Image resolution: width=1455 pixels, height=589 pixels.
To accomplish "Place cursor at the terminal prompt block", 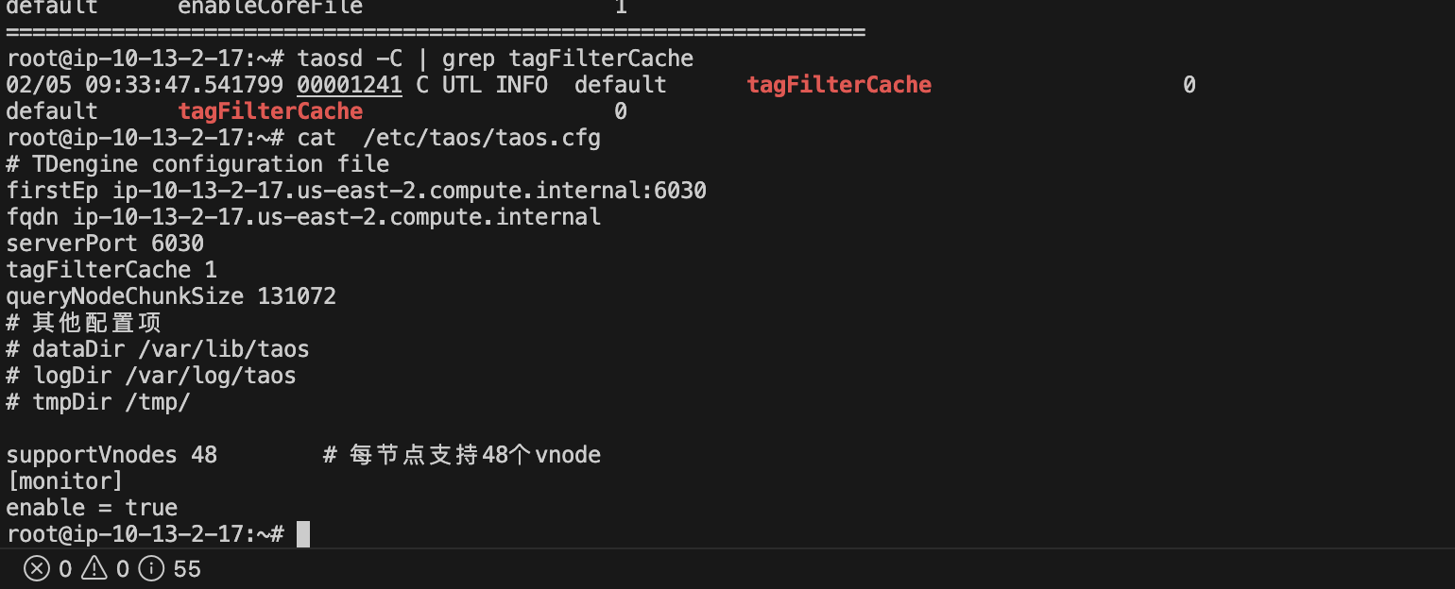I will pos(303,534).
